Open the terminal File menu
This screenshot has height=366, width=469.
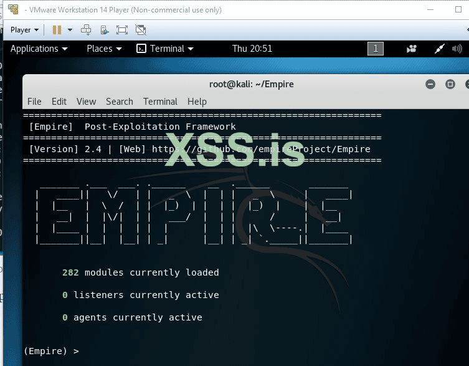pos(34,102)
